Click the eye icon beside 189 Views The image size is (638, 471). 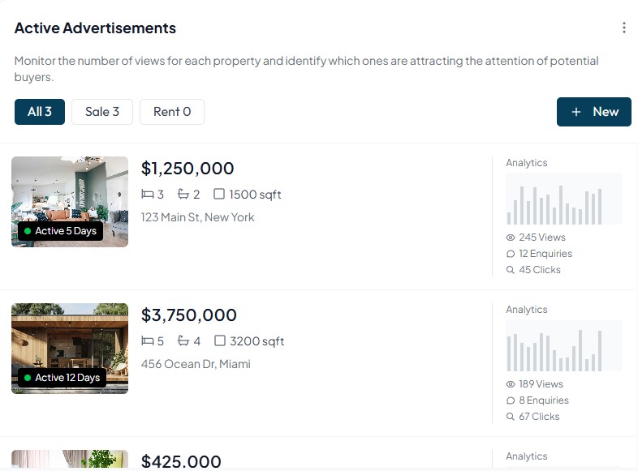(511, 384)
